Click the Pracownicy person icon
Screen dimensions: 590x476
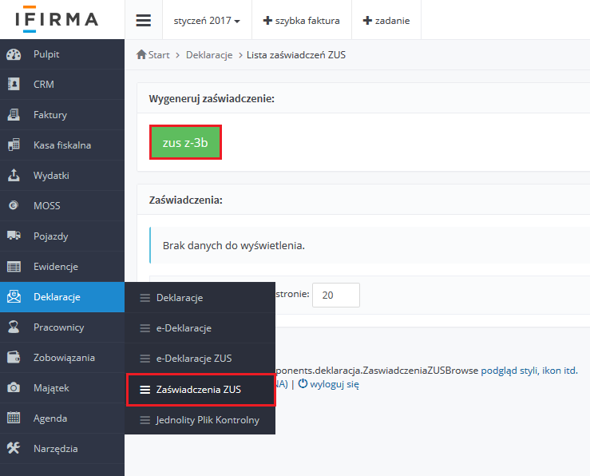[14, 327]
